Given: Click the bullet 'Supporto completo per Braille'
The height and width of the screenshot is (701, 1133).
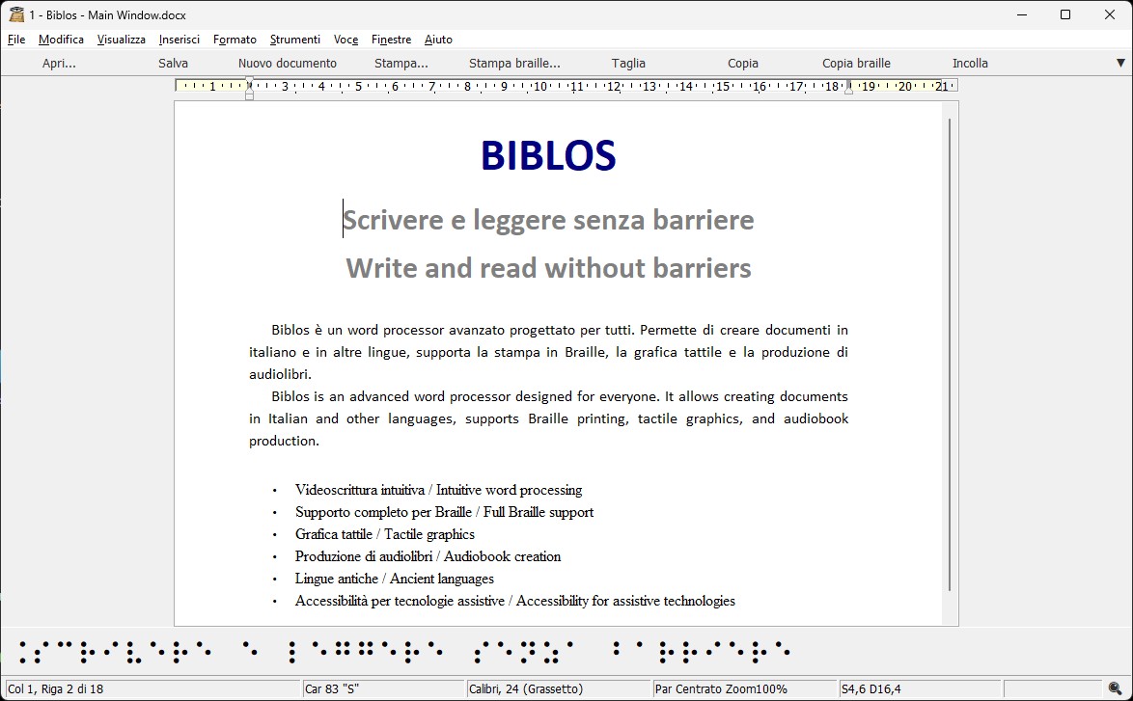Looking at the screenshot, I should [444, 512].
